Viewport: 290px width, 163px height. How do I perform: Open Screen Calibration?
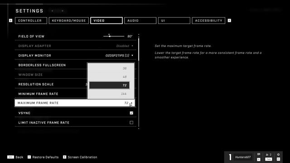(82, 157)
